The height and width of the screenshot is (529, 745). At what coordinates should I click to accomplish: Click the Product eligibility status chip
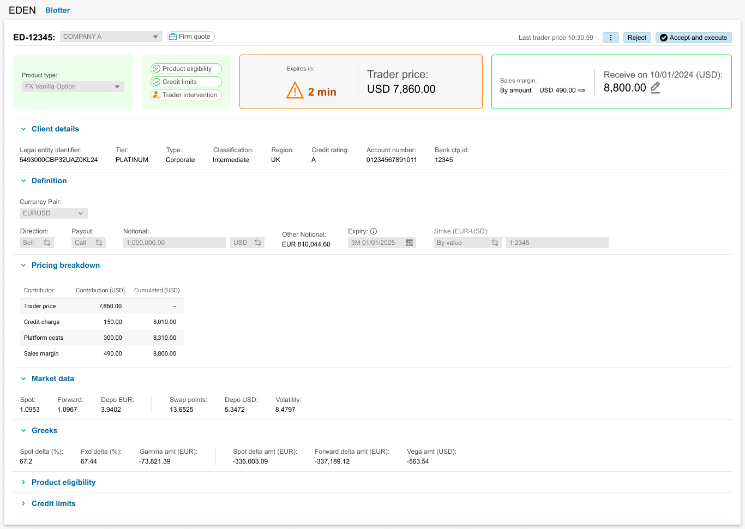pos(186,69)
